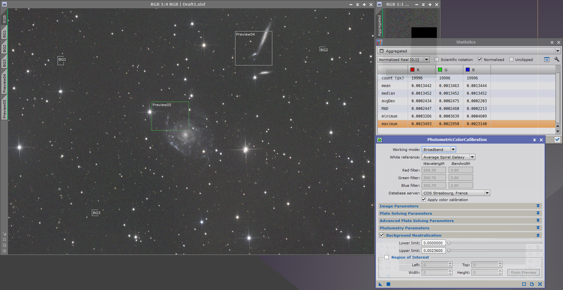Disable Background Neutralization

point(382,235)
